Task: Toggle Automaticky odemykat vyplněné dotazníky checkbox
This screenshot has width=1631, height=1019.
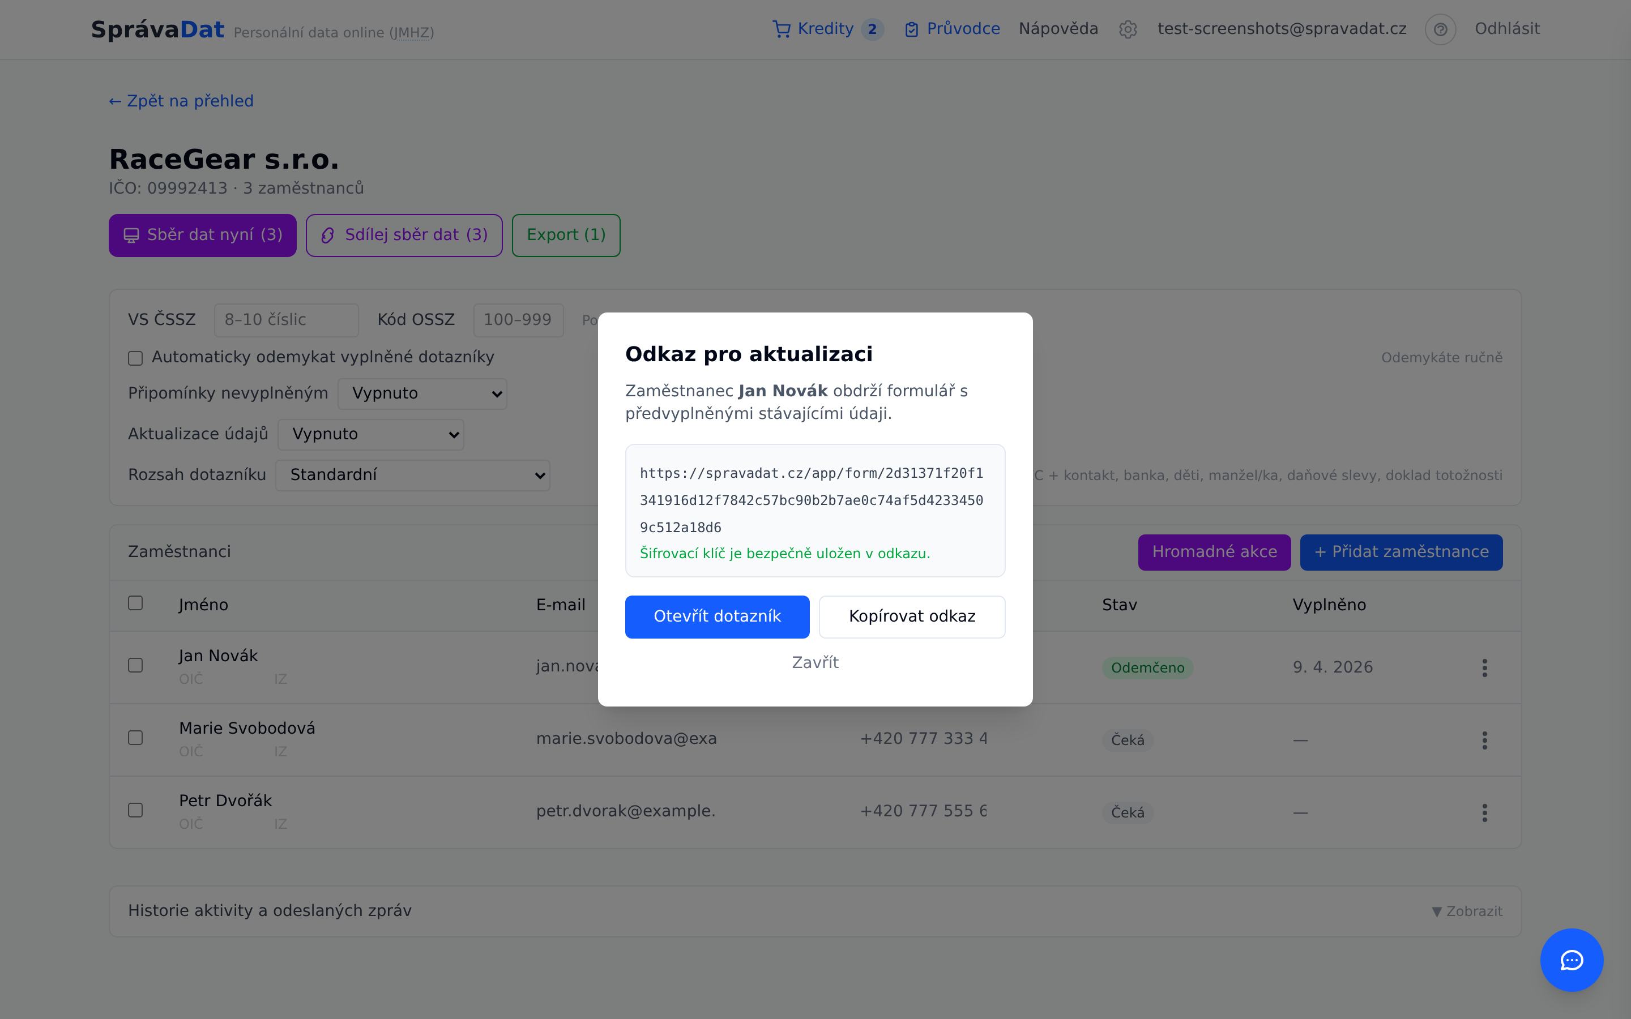Action: point(135,358)
